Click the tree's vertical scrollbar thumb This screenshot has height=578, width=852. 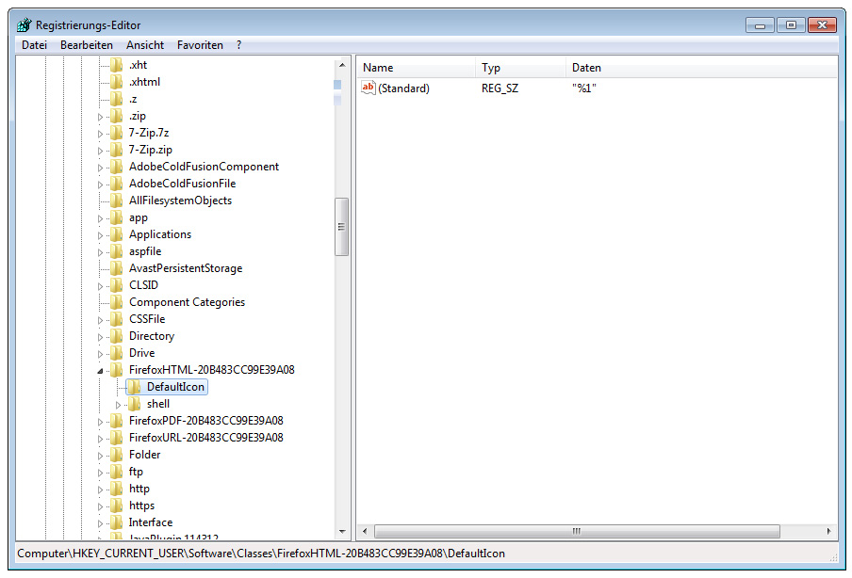coord(341,227)
